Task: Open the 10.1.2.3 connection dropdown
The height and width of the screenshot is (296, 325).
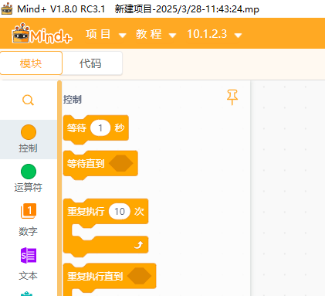Action: coord(215,34)
